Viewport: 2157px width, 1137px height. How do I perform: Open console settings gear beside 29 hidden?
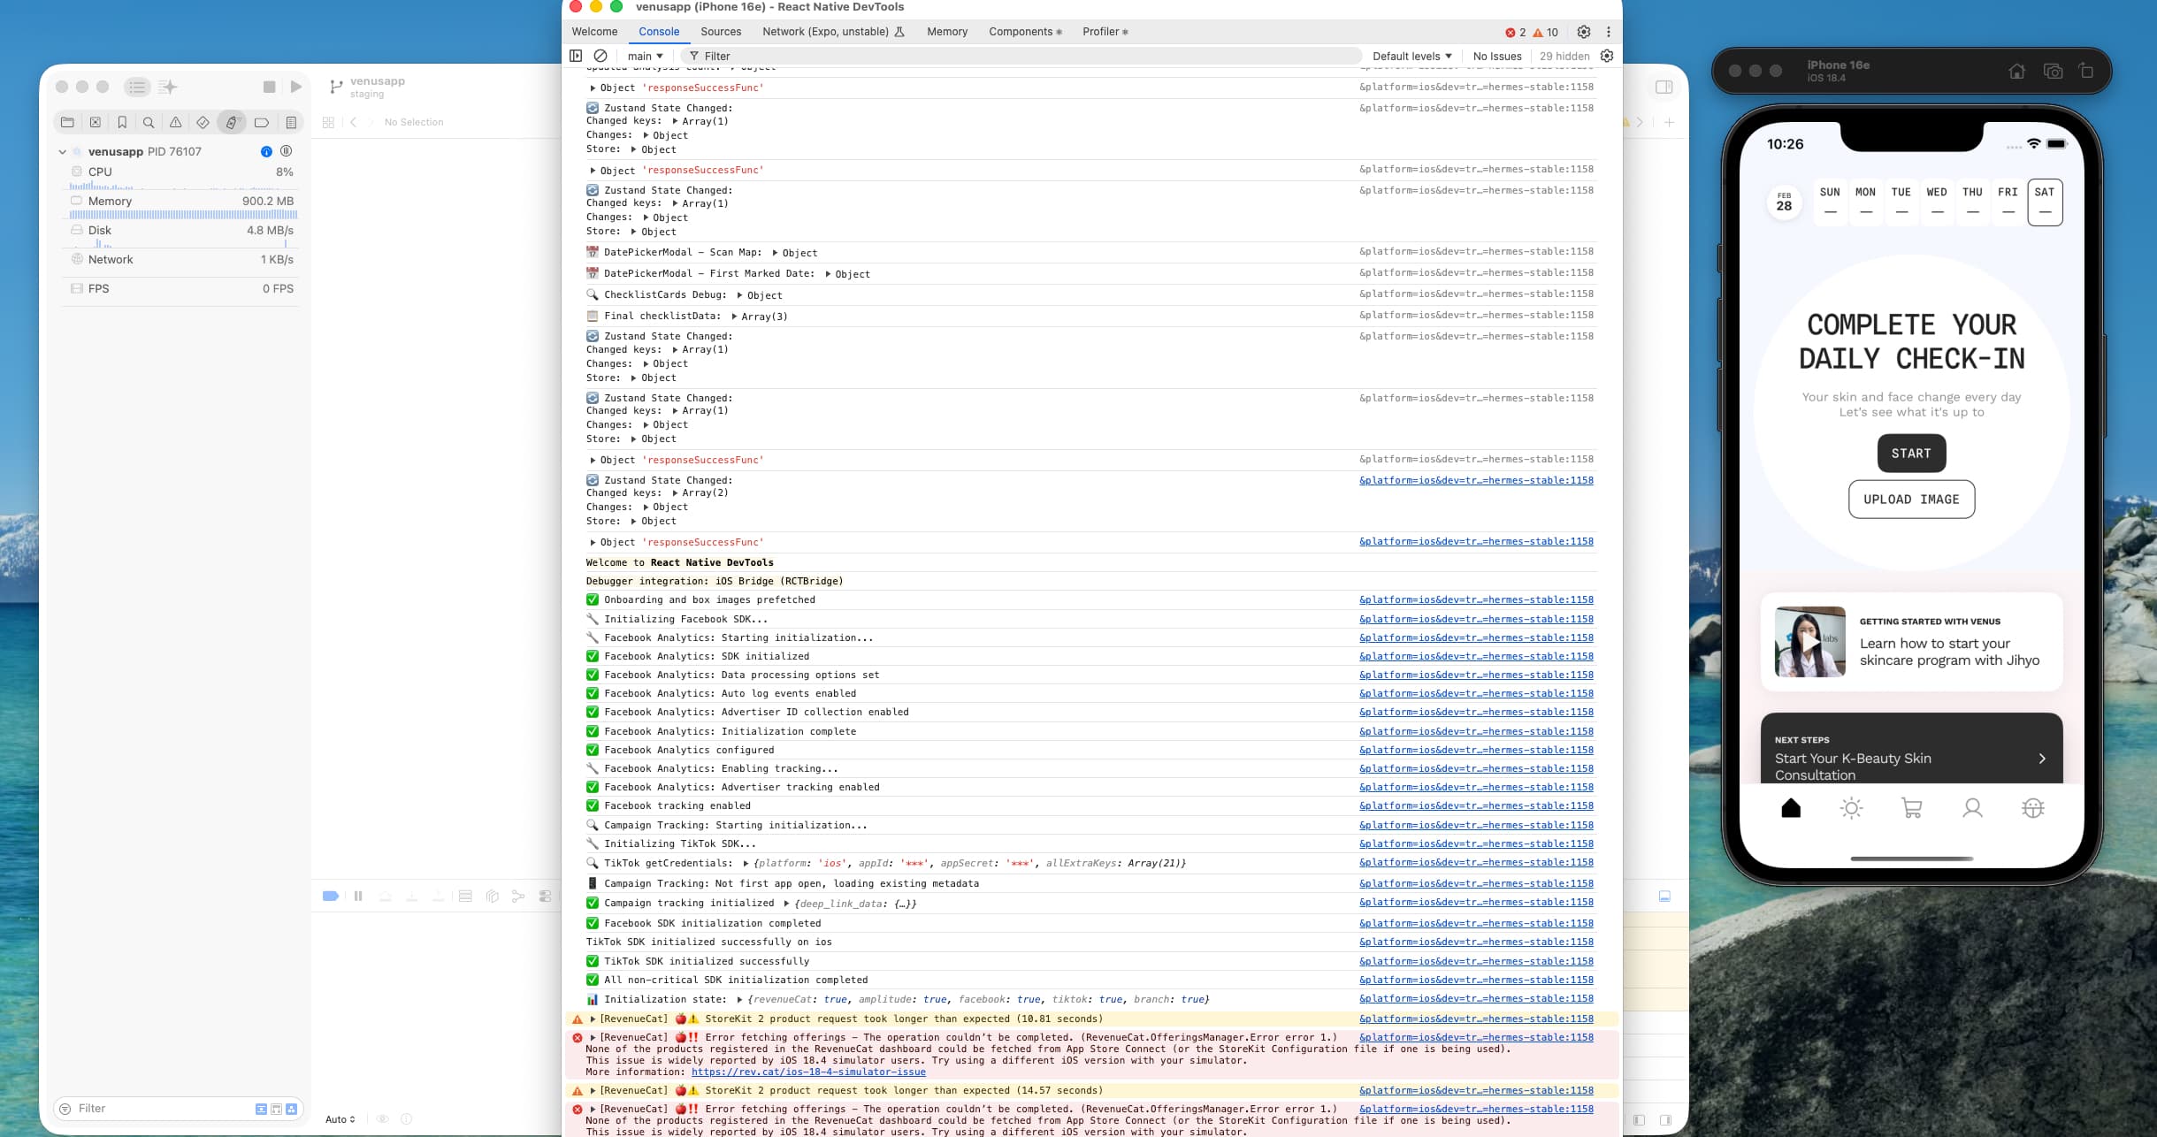click(1607, 56)
